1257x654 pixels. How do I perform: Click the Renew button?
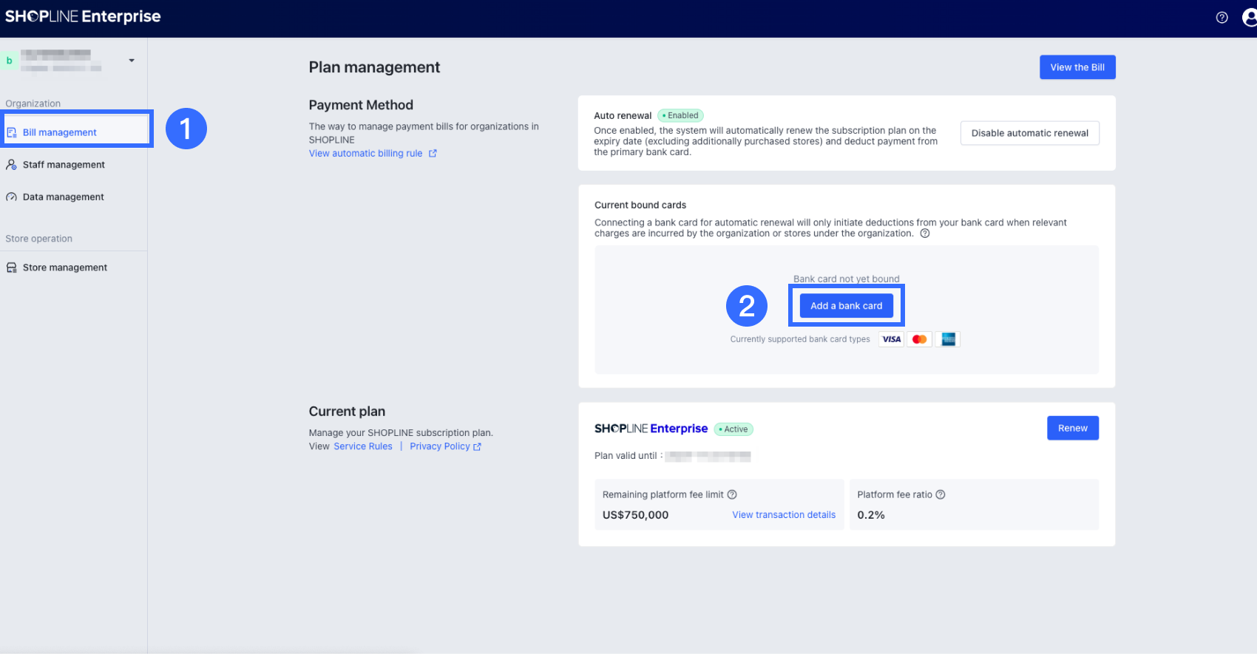(x=1072, y=428)
